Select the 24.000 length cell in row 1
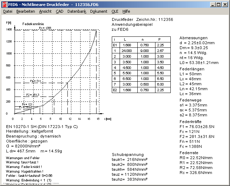The width and height of the screenshot is (230, 186). point(126,51)
